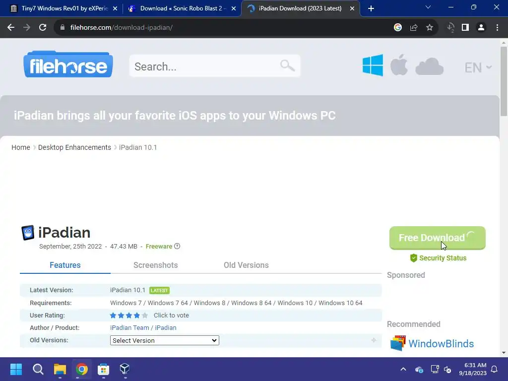Rate with the third star
Image resolution: width=508 pixels, height=381 pixels.
click(x=129, y=315)
